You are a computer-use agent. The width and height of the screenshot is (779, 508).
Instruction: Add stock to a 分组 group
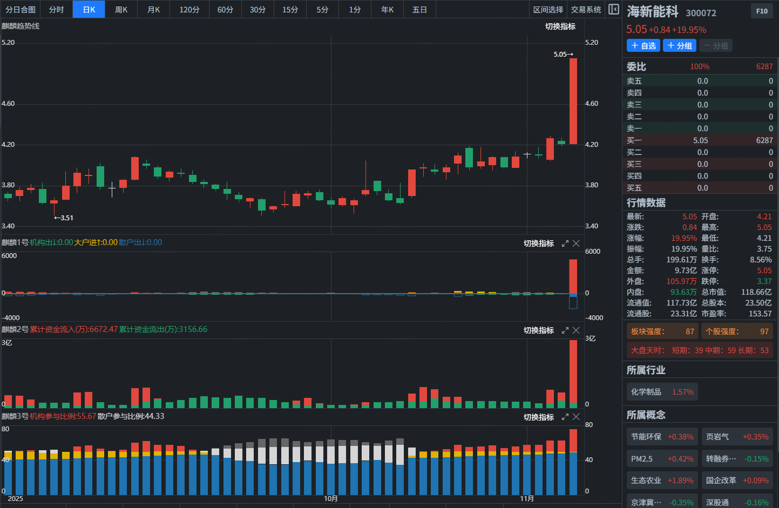(680, 46)
